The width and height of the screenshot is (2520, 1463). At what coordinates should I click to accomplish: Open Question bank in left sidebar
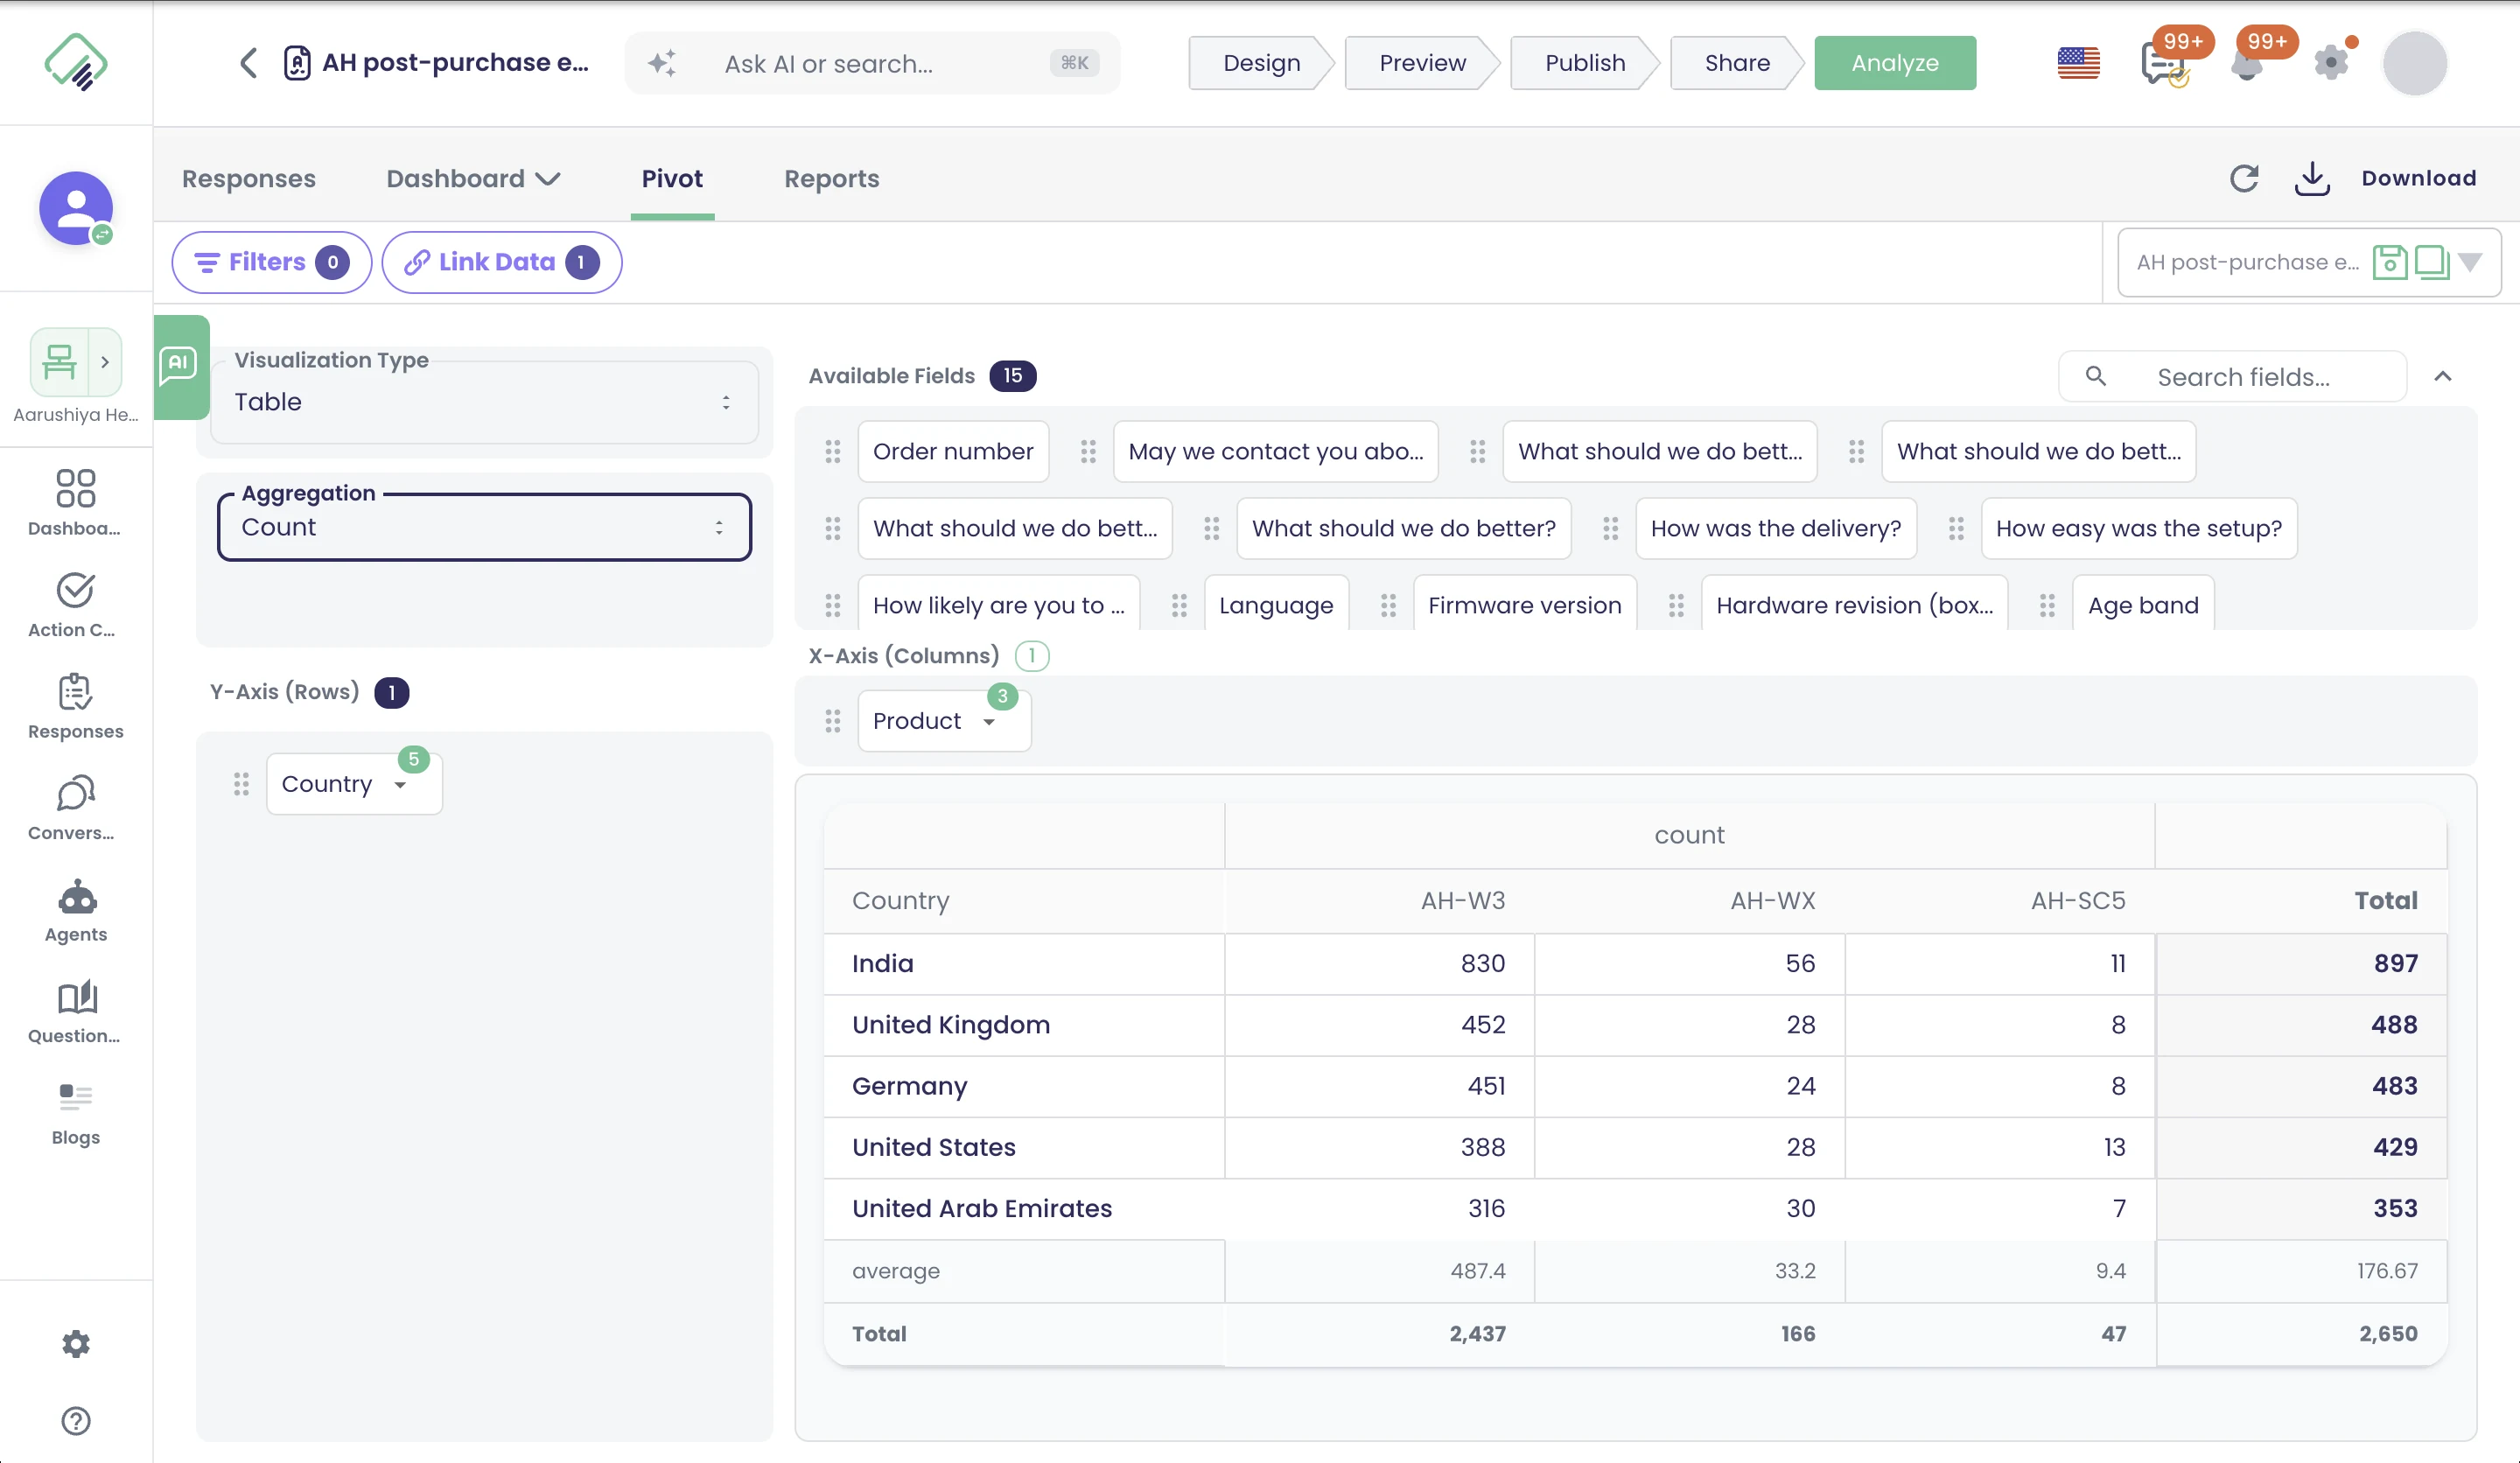(x=76, y=1012)
